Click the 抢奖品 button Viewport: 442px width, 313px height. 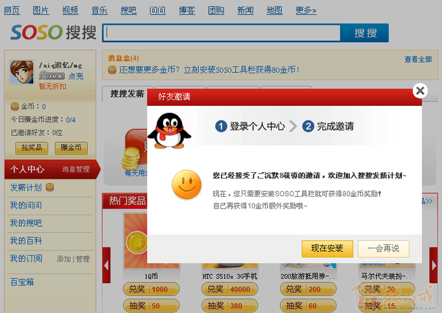click(x=32, y=148)
